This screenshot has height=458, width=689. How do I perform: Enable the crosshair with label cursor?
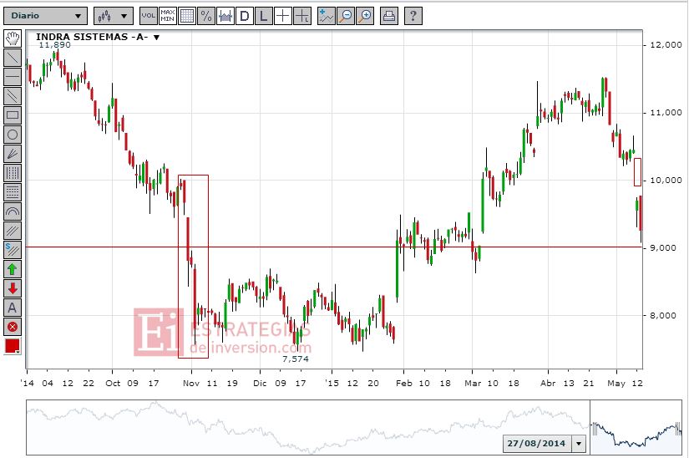302,16
